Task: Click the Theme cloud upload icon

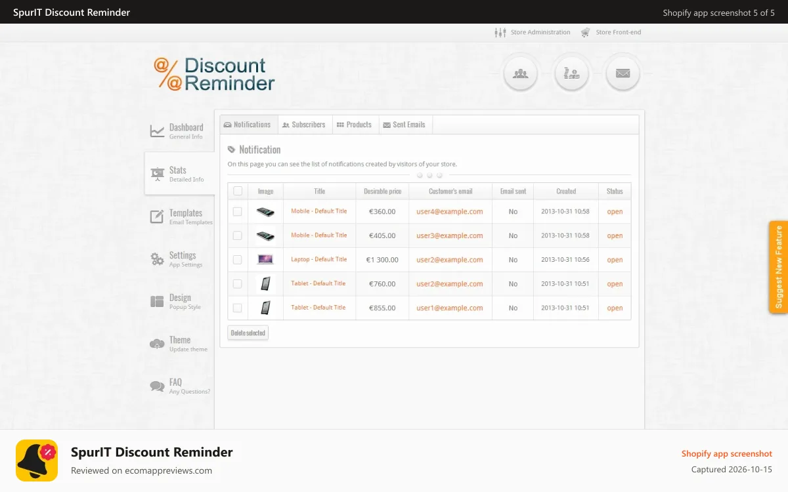Action: click(x=157, y=344)
